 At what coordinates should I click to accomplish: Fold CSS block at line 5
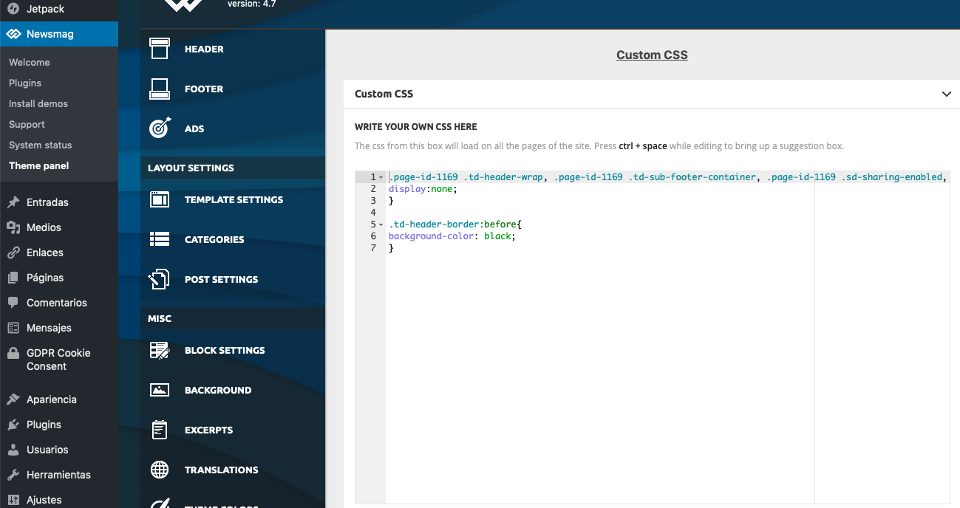pyautogui.click(x=381, y=224)
